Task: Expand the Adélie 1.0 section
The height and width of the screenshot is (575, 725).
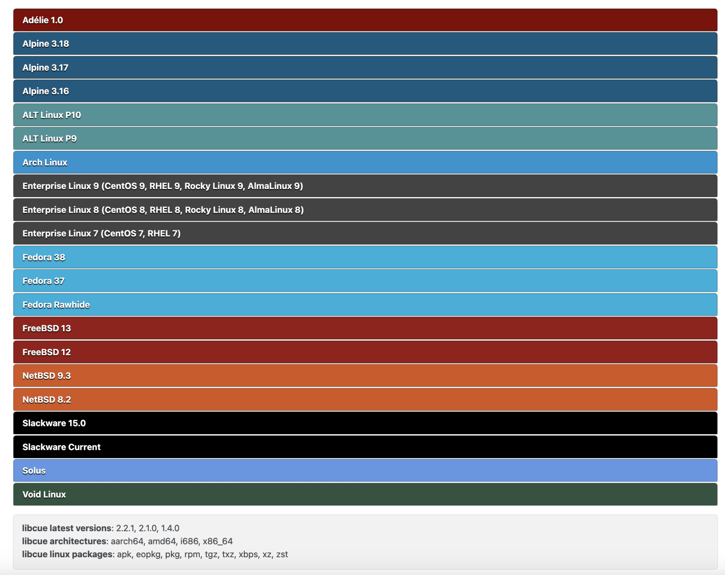Action: (365, 20)
